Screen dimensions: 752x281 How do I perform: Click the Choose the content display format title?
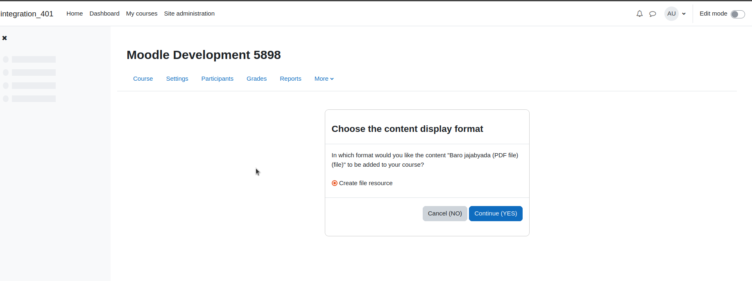pyautogui.click(x=407, y=129)
